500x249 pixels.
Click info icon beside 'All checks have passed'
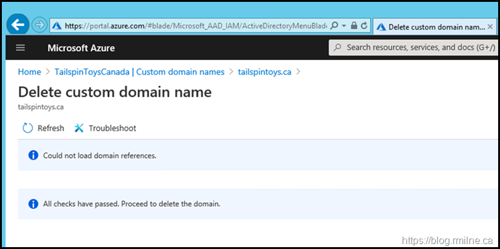click(33, 204)
